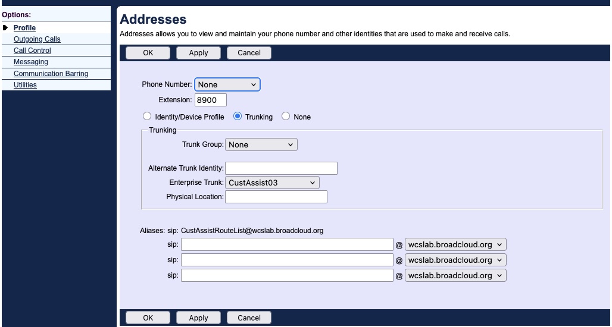612x327 pixels.
Task: Click the third empty sip alias field
Action: (287, 275)
